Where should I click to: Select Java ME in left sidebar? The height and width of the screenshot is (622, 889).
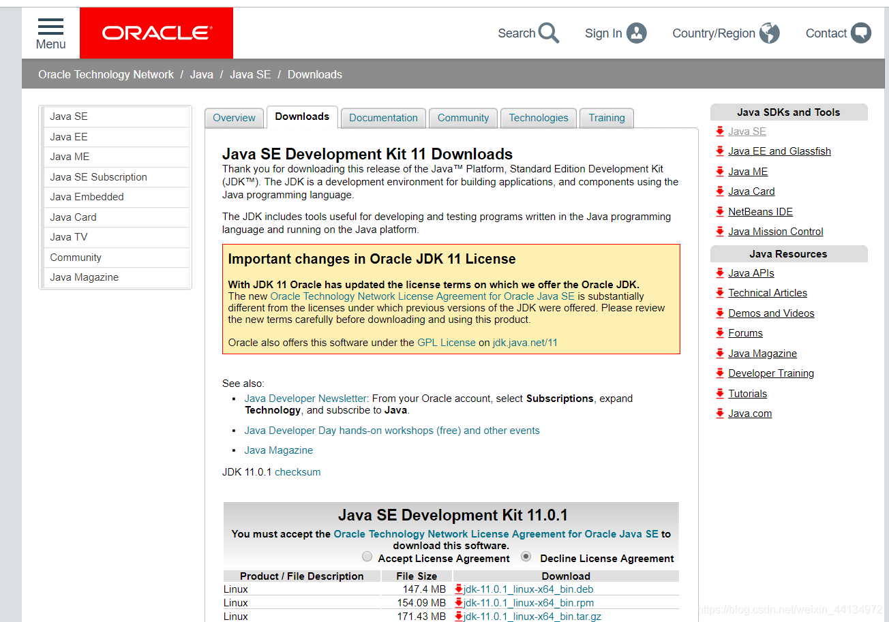(x=115, y=157)
